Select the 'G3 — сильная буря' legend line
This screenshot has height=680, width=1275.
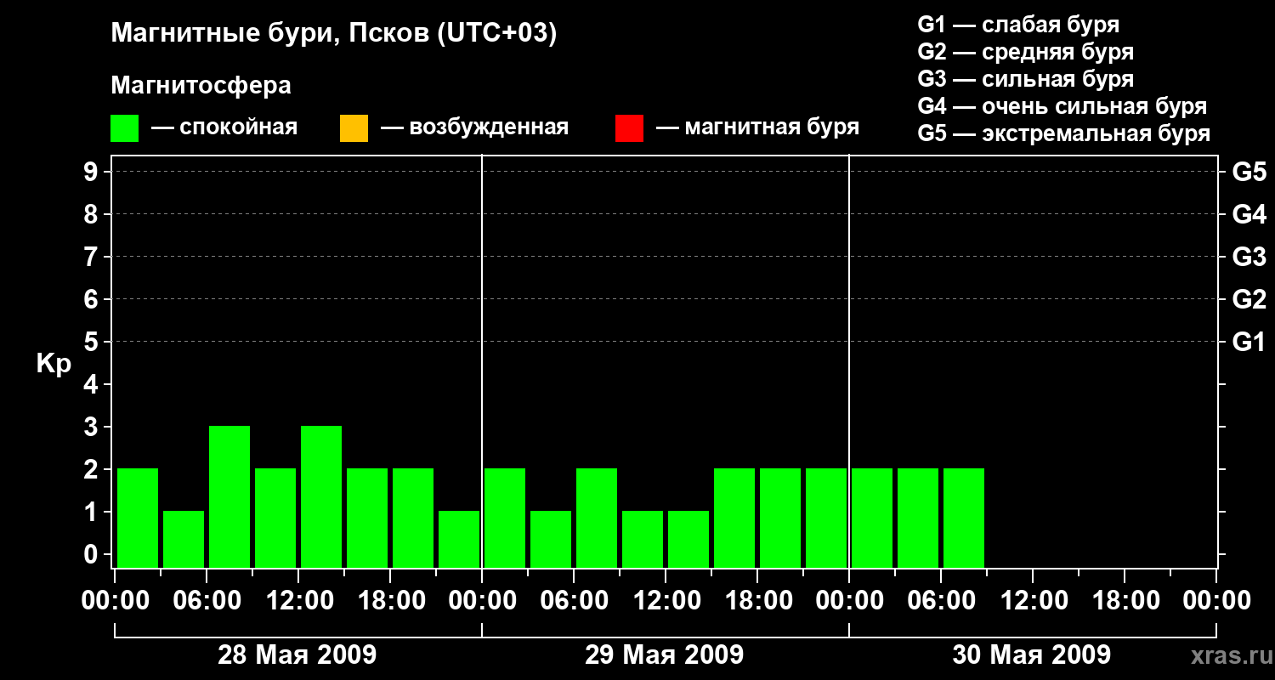(x=1026, y=79)
